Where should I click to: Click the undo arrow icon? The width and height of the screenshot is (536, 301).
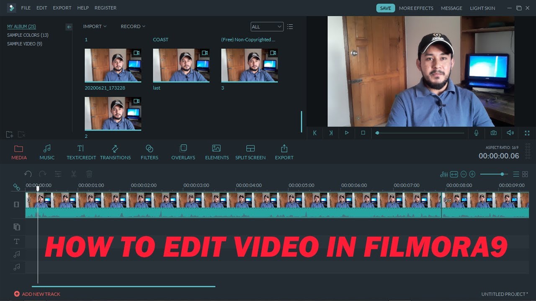(28, 174)
